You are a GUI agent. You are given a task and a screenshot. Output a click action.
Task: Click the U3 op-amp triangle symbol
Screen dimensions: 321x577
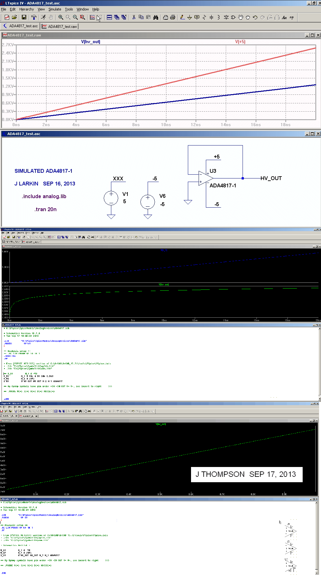point(205,178)
